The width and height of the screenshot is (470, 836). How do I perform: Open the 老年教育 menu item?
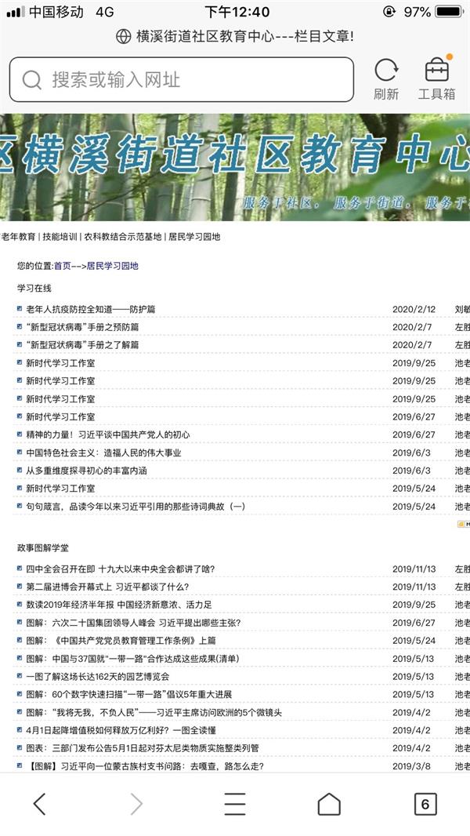tap(18, 237)
